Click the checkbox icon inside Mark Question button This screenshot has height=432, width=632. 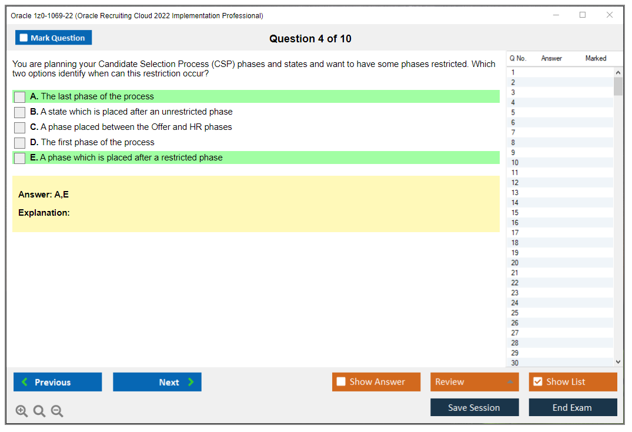tap(23, 37)
